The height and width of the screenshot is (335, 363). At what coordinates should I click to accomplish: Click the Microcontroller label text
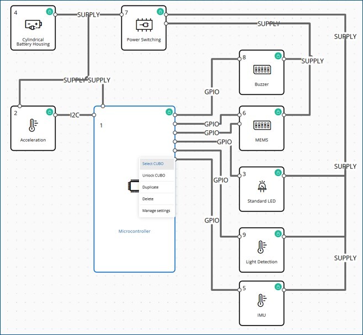point(135,231)
